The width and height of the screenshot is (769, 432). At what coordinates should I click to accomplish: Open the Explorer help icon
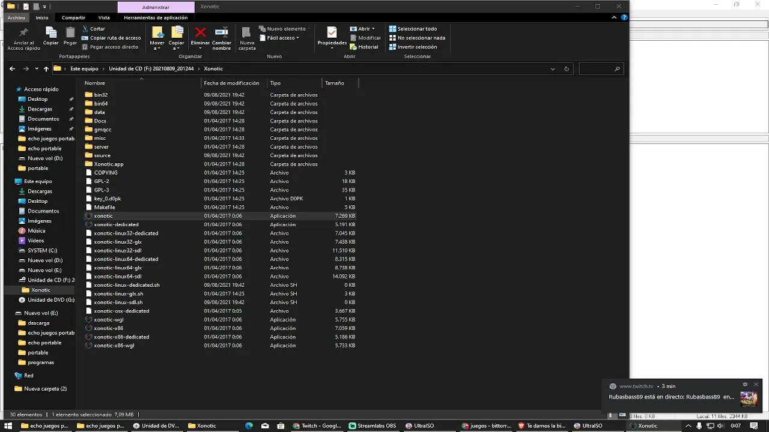624,17
